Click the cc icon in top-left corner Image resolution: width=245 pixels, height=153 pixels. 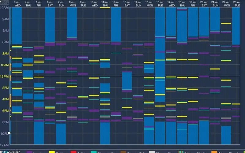(x=2, y=2)
